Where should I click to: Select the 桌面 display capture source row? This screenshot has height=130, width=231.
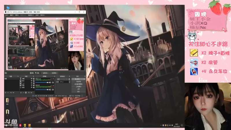(x=27, y=87)
